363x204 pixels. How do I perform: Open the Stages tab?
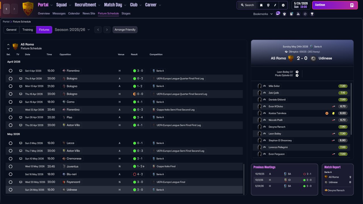point(126,14)
